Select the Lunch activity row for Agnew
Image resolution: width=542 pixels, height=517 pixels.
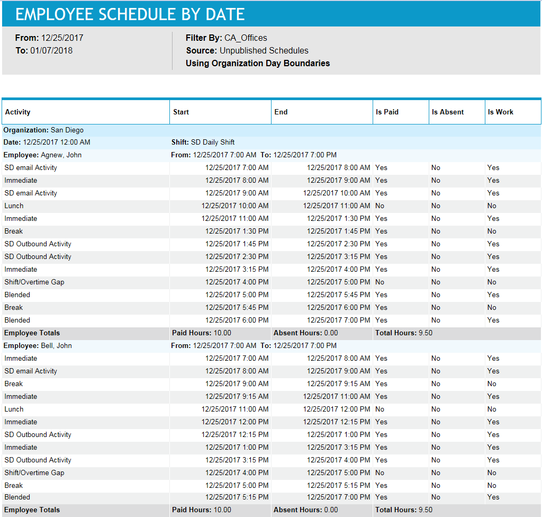[x=14, y=206]
